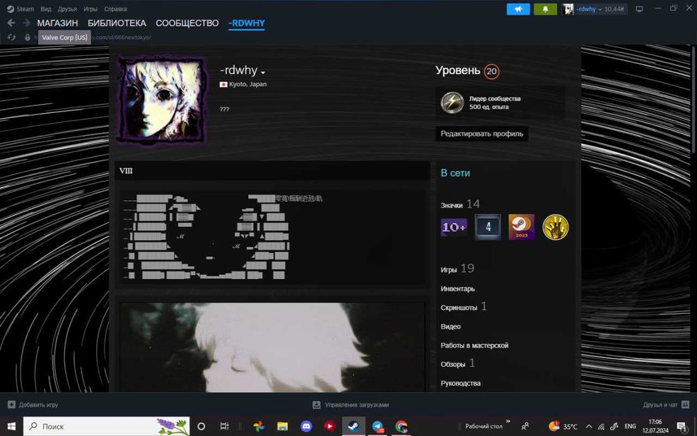Click the friends chat icon at bottom right
The height and width of the screenshot is (436, 697).
click(x=685, y=405)
